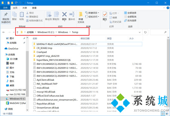Switch to the View (查看) tab
The image size is (170, 116).
(x=34, y=8)
